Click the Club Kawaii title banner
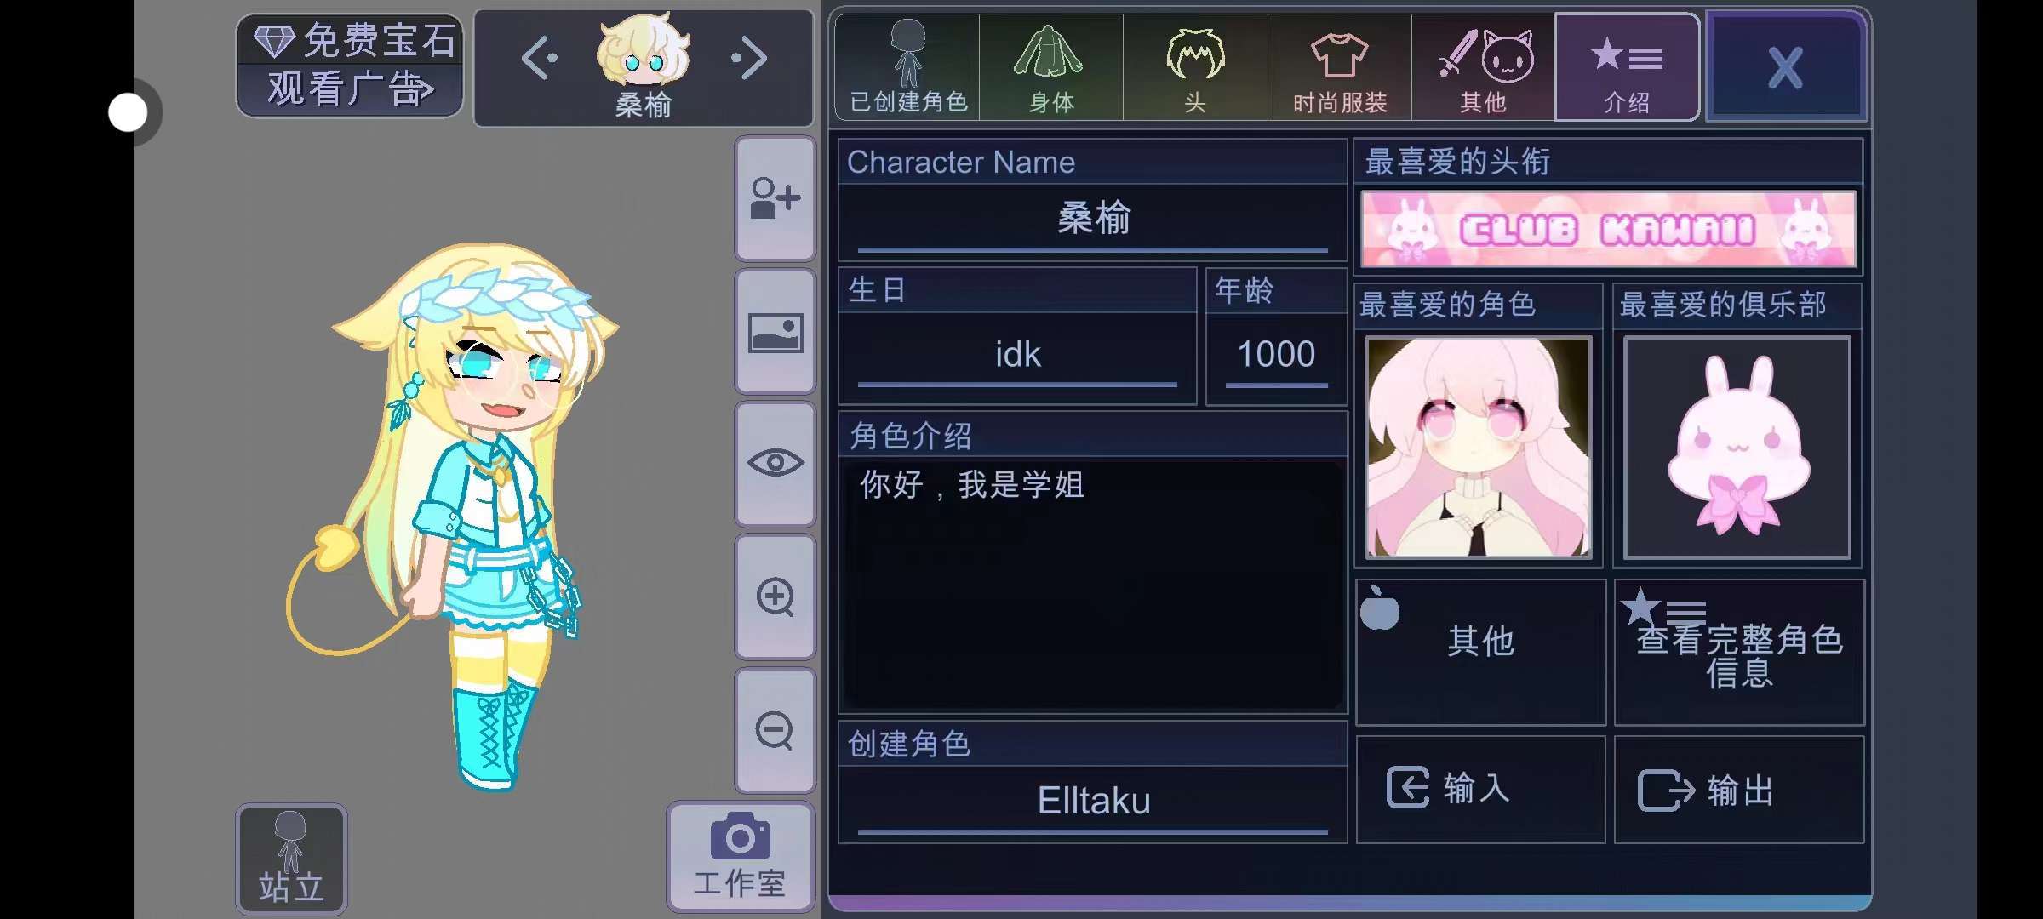This screenshot has width=2043, height=919. tap(1608, 230)
